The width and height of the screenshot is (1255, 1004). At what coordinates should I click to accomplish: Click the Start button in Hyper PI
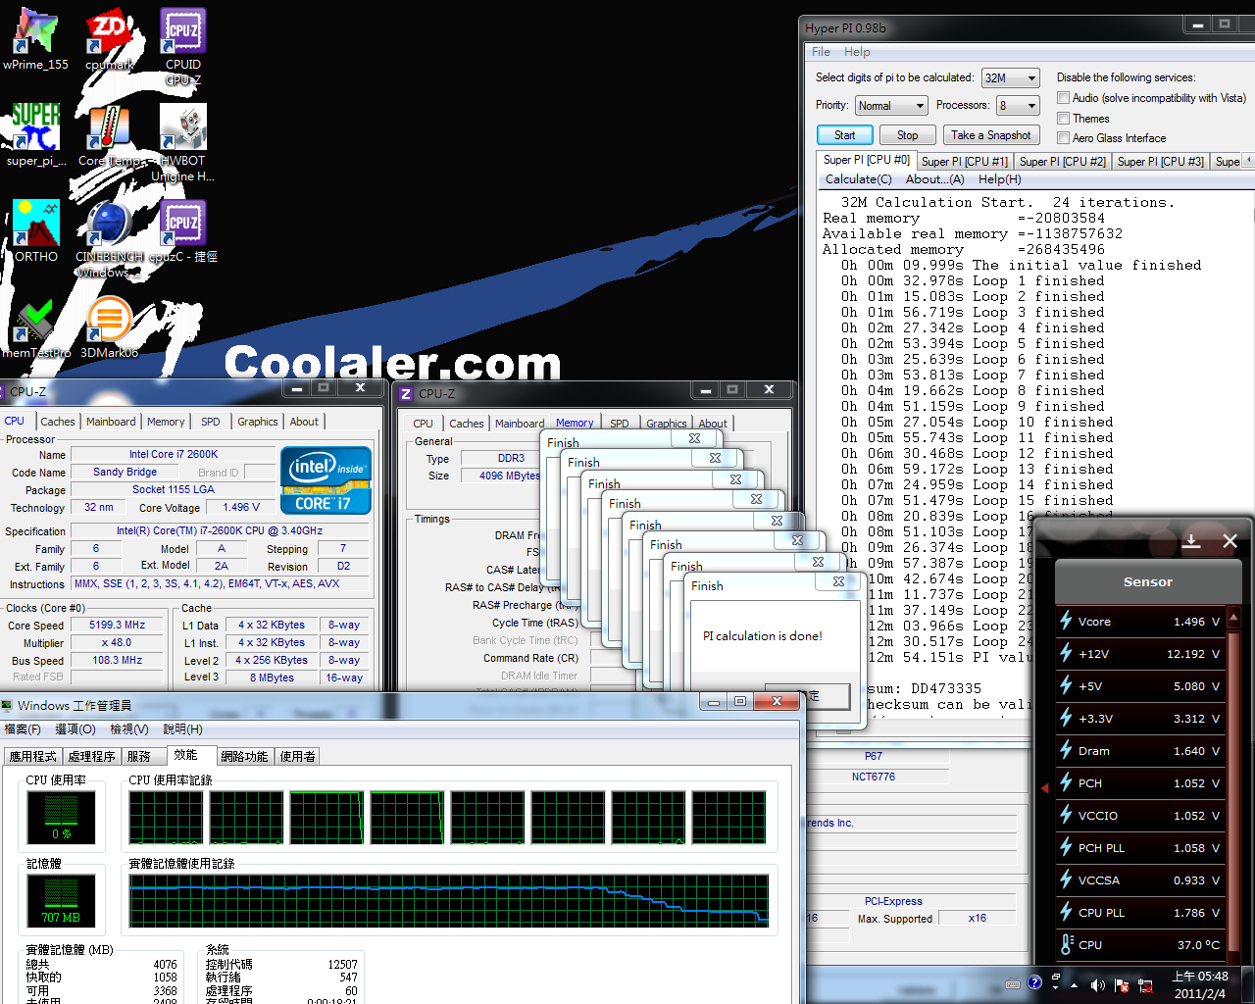click(844, 135)
